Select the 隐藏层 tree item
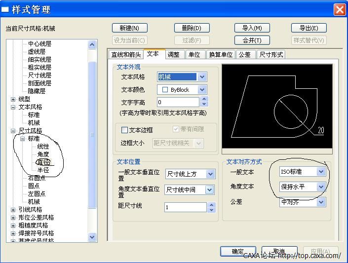348x263 pixels. tap(37, 91)
